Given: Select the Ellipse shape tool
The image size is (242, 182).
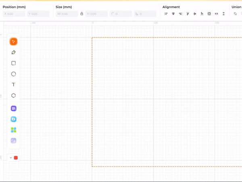Looking at the screenshot, I should click(x=13, y=74).
